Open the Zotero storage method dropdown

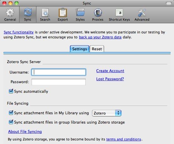[107, 113]
